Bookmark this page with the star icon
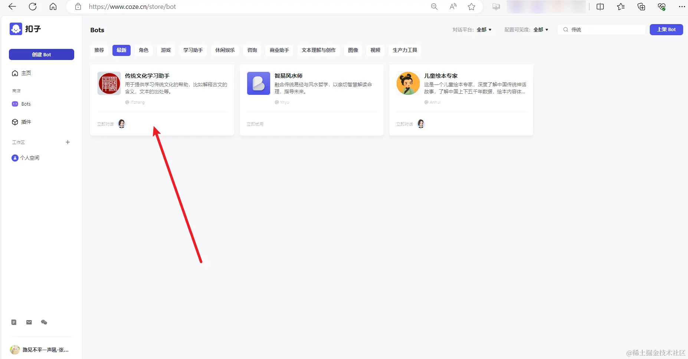688x359 pixels. point(472,7)
